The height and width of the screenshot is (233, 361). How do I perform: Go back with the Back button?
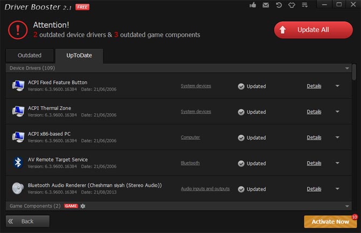tap(27, 222)
